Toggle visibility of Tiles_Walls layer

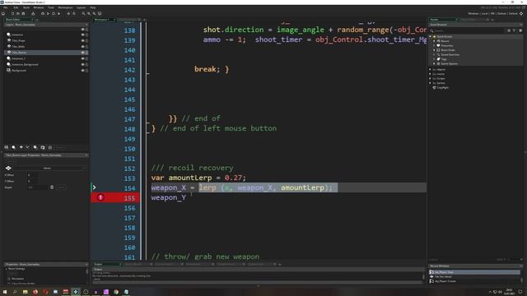coord(82,47)
